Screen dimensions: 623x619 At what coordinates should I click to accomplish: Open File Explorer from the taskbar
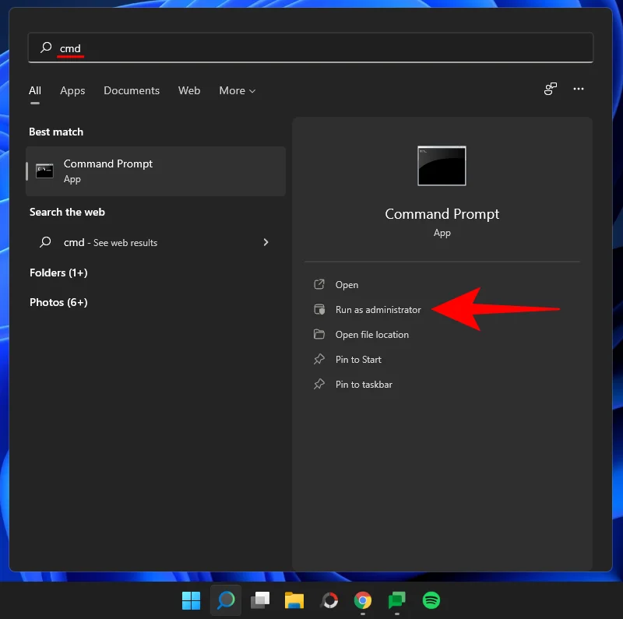294,600
